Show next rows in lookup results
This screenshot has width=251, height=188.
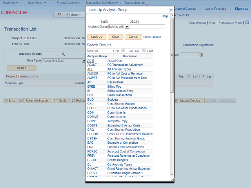coord(144,51)
